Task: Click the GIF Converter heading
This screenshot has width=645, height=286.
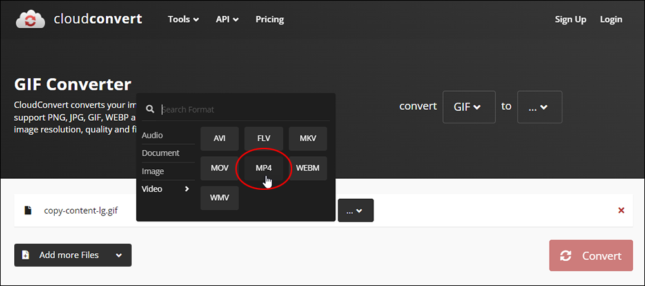Action: point(72,85)
